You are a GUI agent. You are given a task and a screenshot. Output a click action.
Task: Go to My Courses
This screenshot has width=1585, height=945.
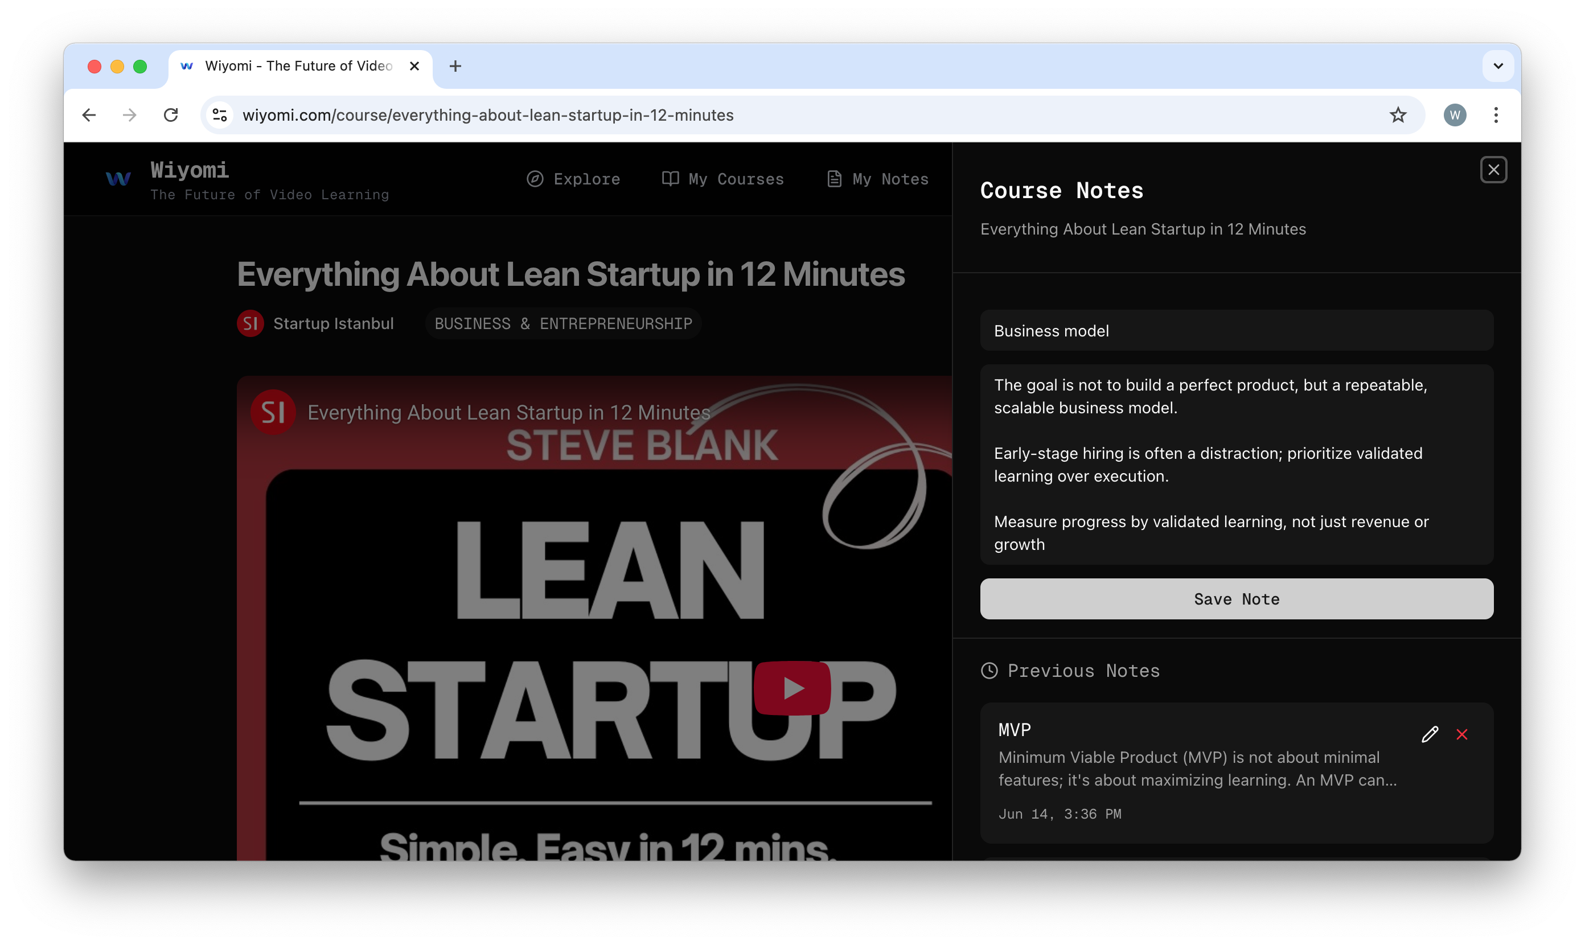723,179
